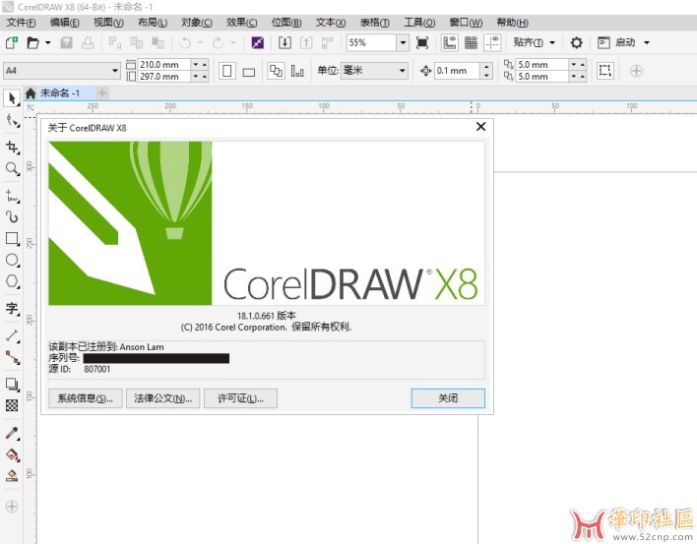Expand the Undo history arrow

pos(200,42)
